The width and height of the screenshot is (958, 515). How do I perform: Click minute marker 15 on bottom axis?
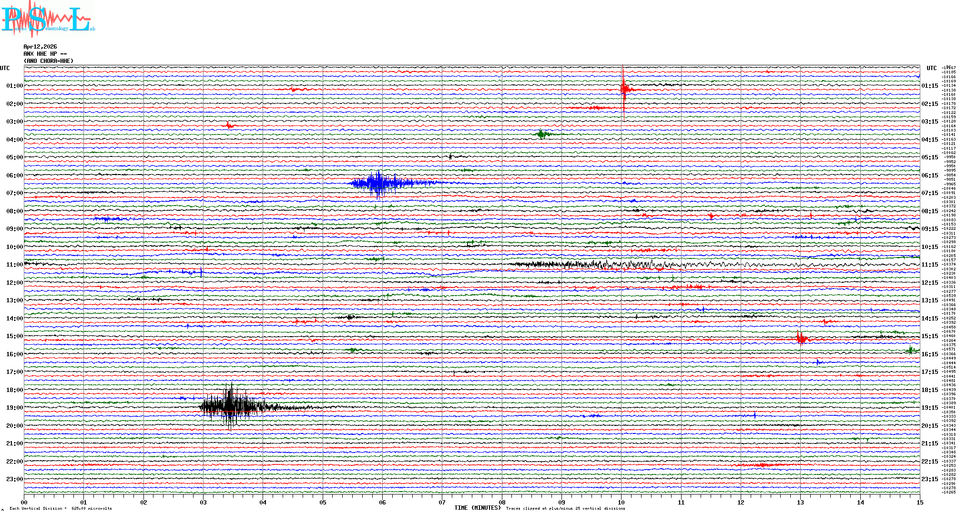[x=919, y=502]
